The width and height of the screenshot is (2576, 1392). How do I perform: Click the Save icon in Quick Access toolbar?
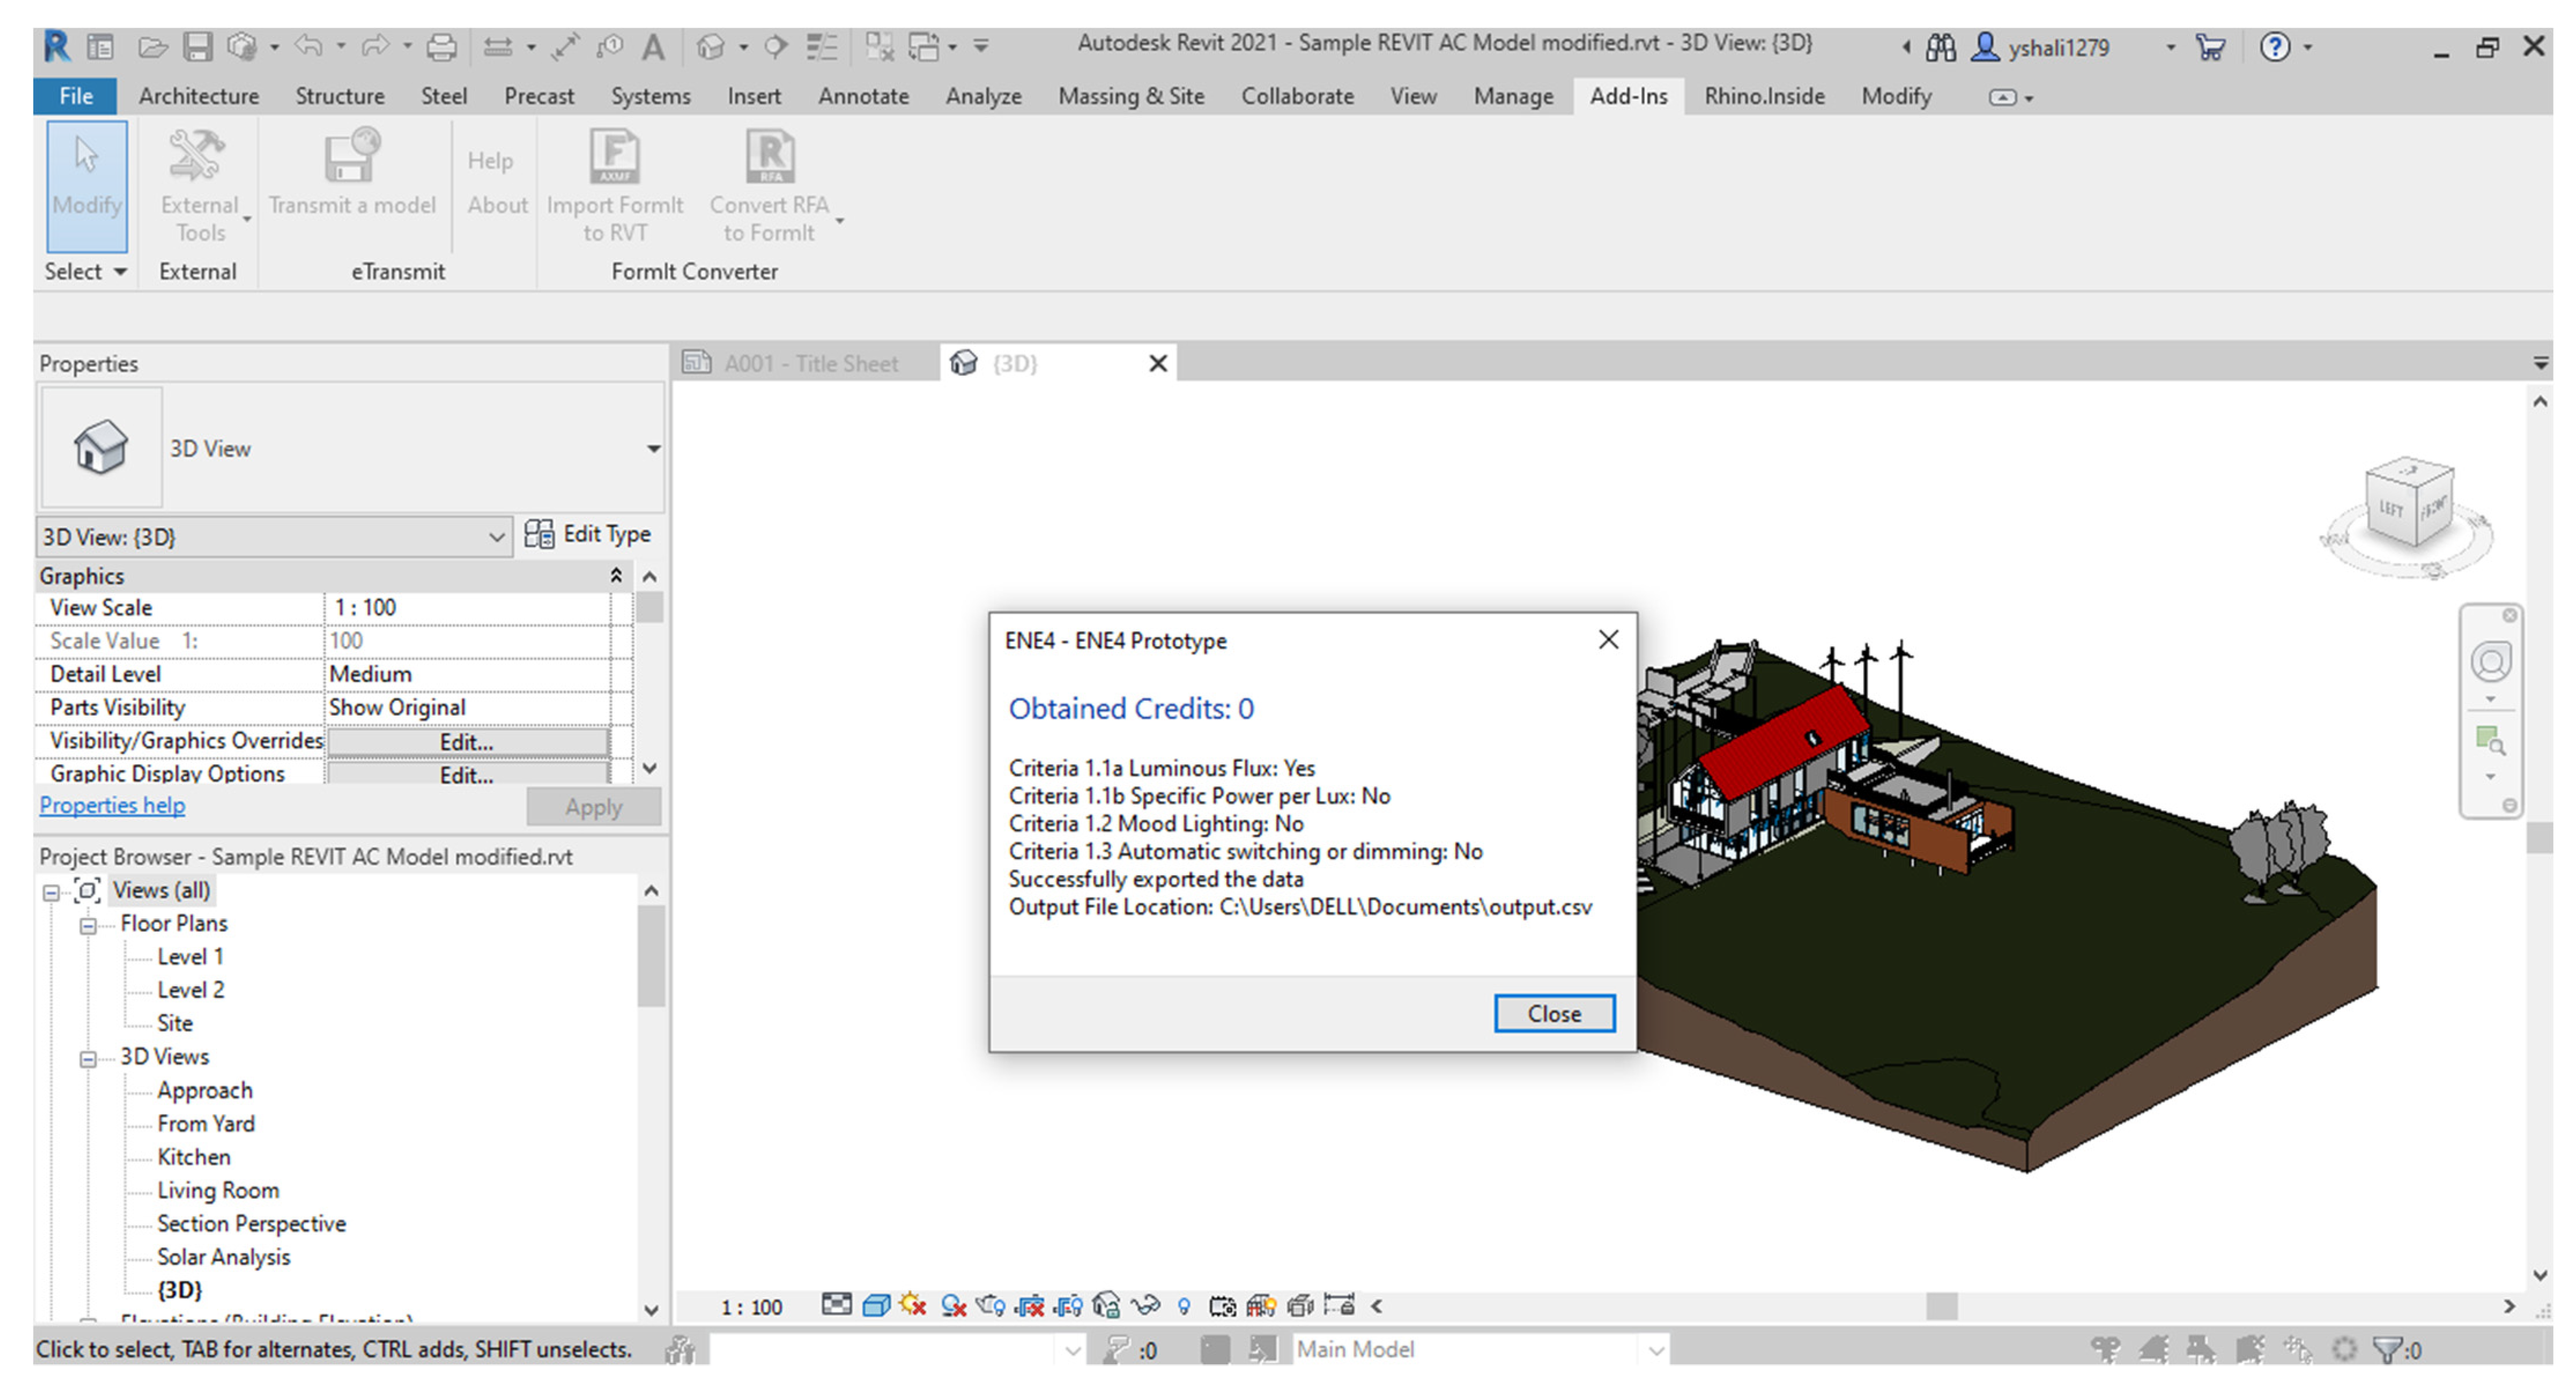pyautogui.click(x=198, y=46)
